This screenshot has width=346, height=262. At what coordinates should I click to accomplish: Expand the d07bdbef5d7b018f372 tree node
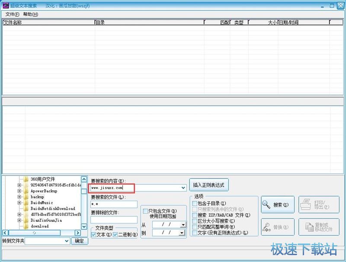pos(19,214)
